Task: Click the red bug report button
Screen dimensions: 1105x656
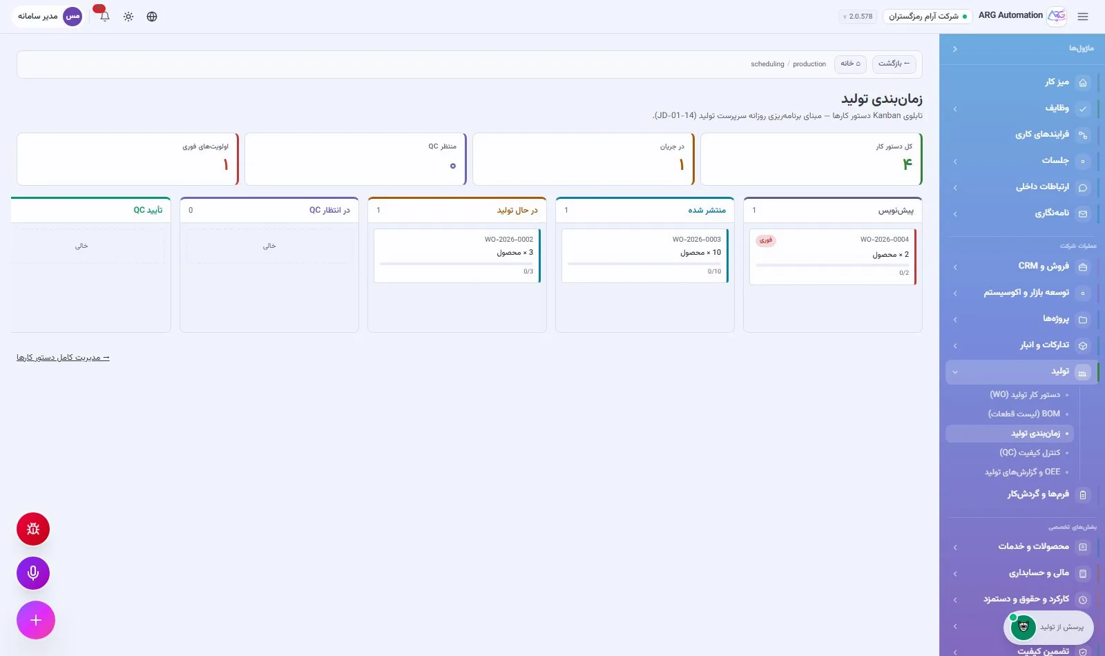Action: [x=33, y=529]
